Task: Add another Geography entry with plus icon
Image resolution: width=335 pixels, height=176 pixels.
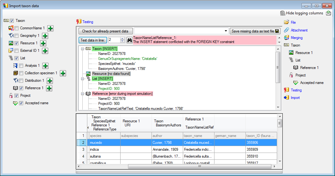Action: (x=45, y=36)
